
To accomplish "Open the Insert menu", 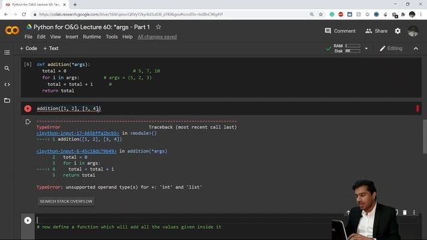I will pos(71,37).
